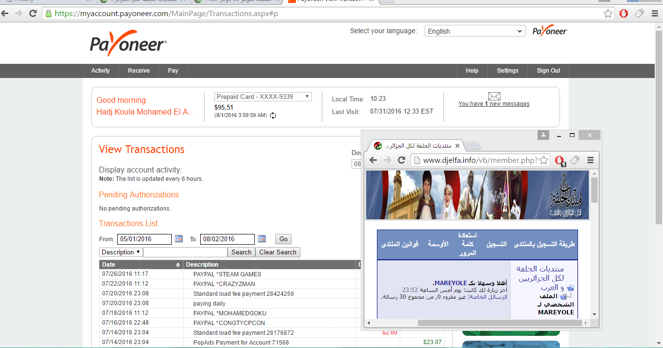This screenshot has height=348, width=663.
Task: Go back in the main Payoneer browser
Action: coord(5,14)
